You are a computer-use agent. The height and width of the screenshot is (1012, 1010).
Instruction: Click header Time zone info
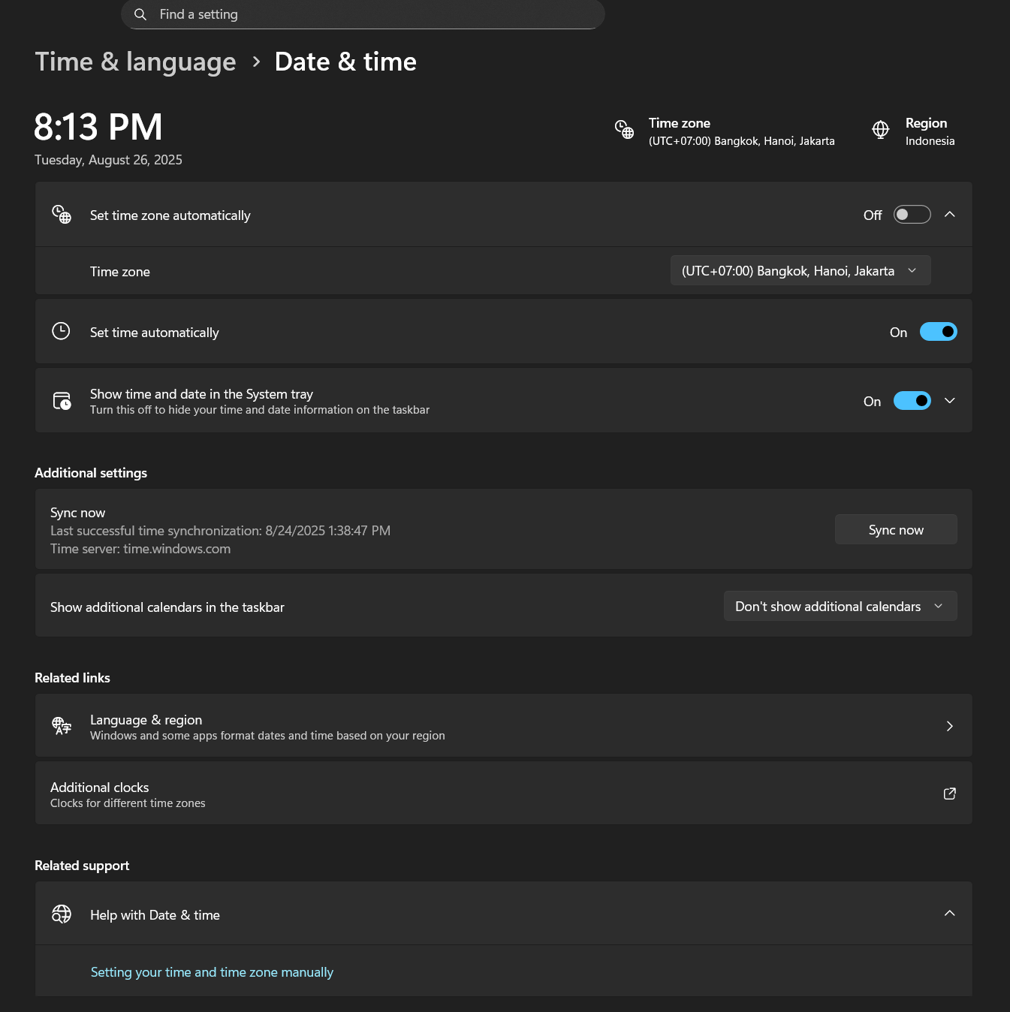coord(725,131)
